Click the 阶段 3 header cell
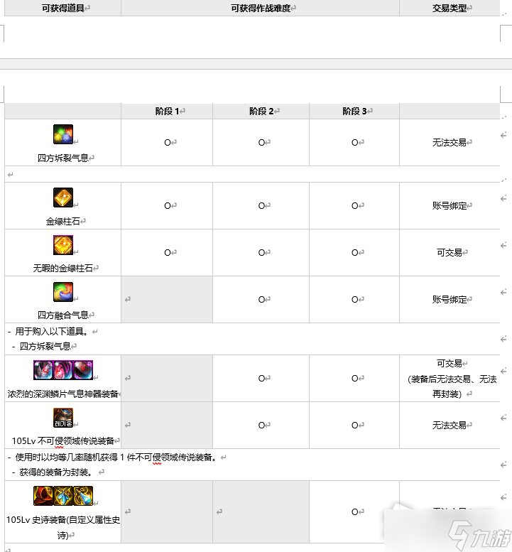 354,112
